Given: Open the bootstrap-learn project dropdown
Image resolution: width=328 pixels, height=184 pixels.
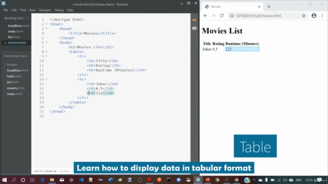Looking at the screenshot, I should (17, 56).
